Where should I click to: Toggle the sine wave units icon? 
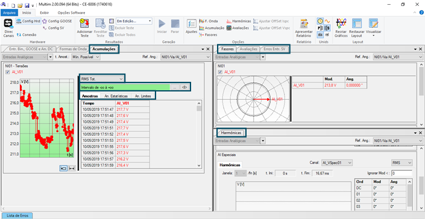327,21
